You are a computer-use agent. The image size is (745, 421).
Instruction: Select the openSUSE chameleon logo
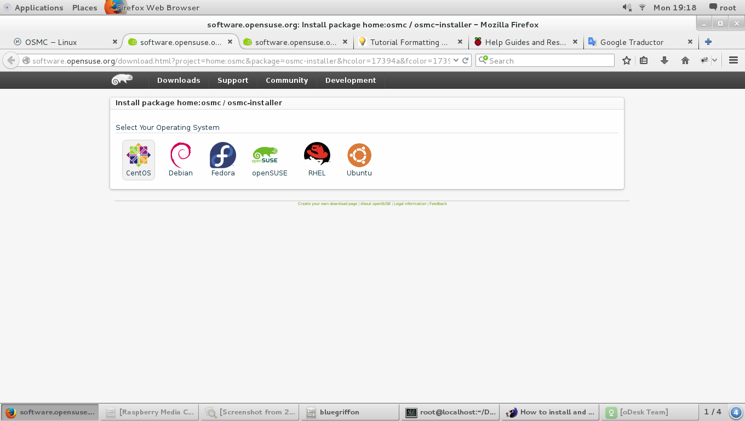point(266,155)
